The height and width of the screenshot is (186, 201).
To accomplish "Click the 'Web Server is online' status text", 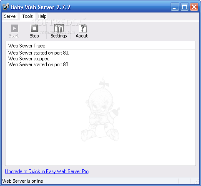I will click(x=23, y=181).
